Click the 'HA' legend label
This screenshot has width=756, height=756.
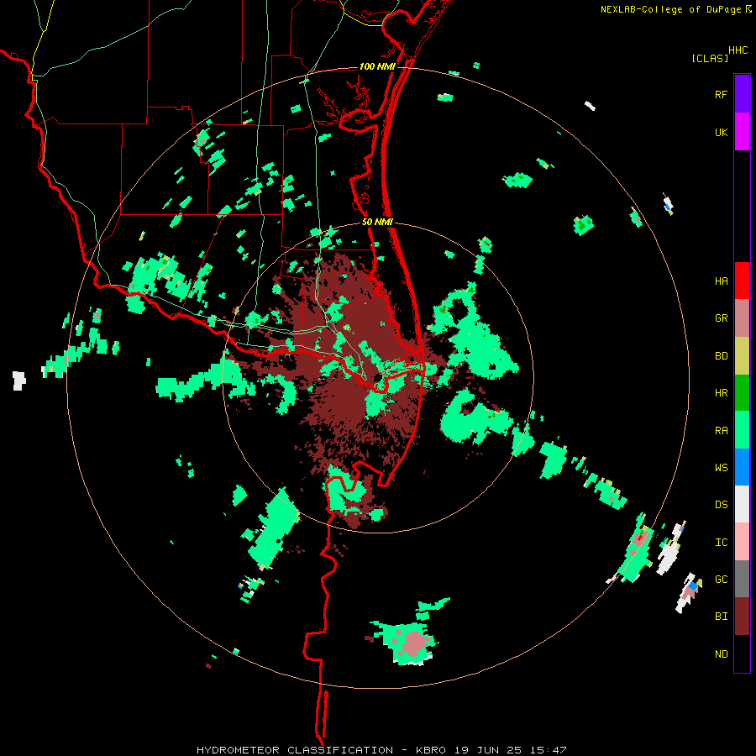pos(721,281)
